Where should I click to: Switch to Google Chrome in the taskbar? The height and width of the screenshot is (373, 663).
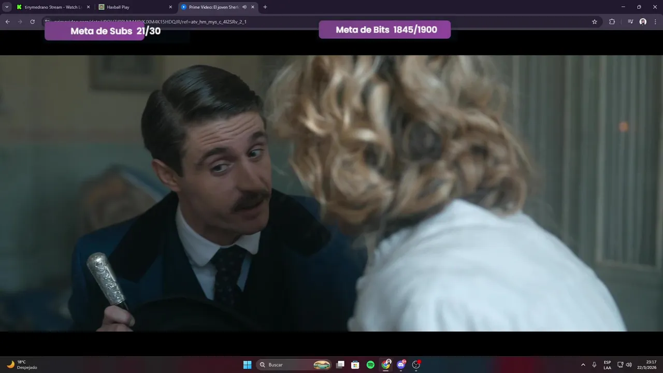(x=386, y=365)
